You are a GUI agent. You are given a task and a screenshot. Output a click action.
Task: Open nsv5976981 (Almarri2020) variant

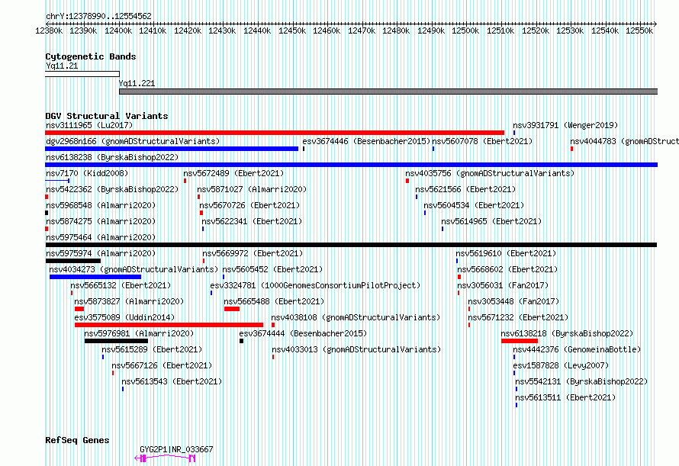point(139,333)
